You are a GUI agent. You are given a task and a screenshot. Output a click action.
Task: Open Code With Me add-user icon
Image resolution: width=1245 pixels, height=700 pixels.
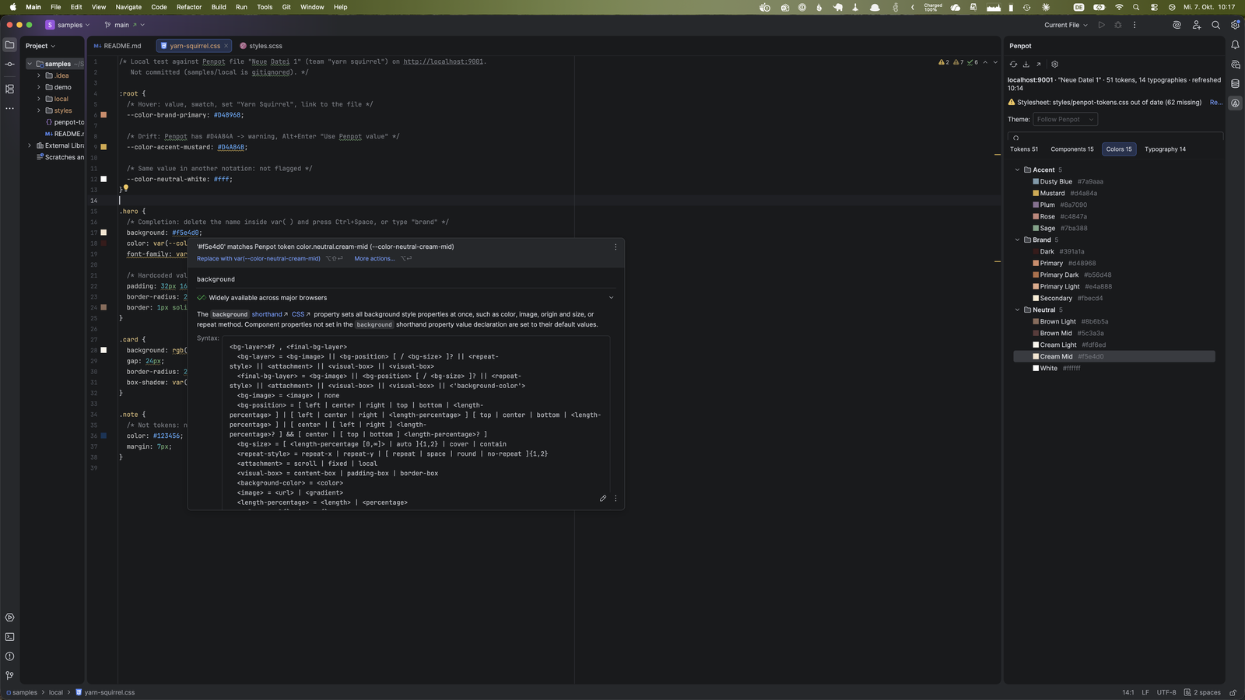pyautogui.click(x=1196, y=25)
